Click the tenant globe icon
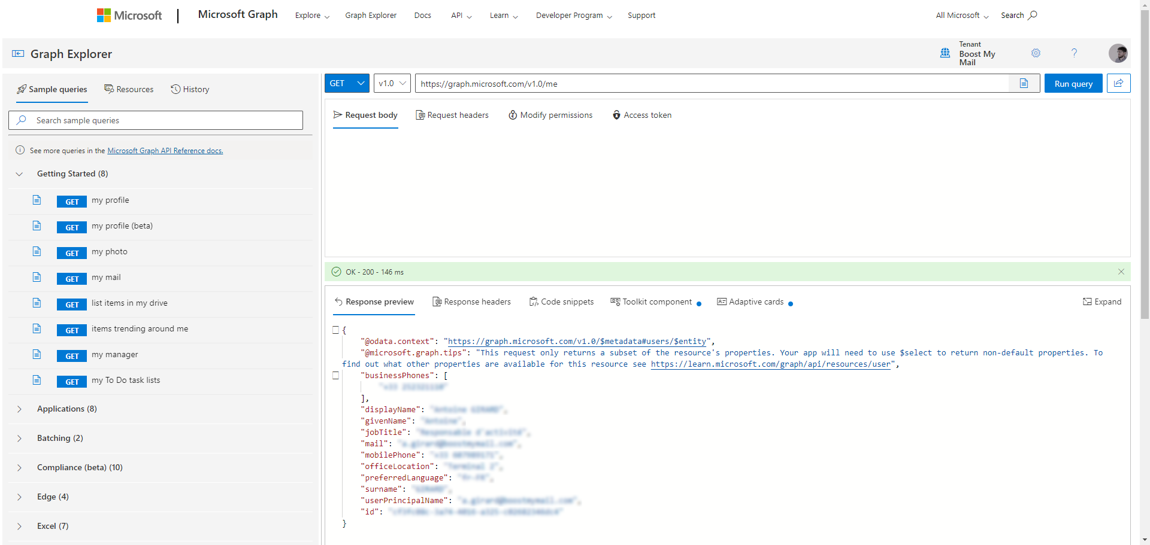This screenshot has width=1150, height=545. (x=945, y=53)
